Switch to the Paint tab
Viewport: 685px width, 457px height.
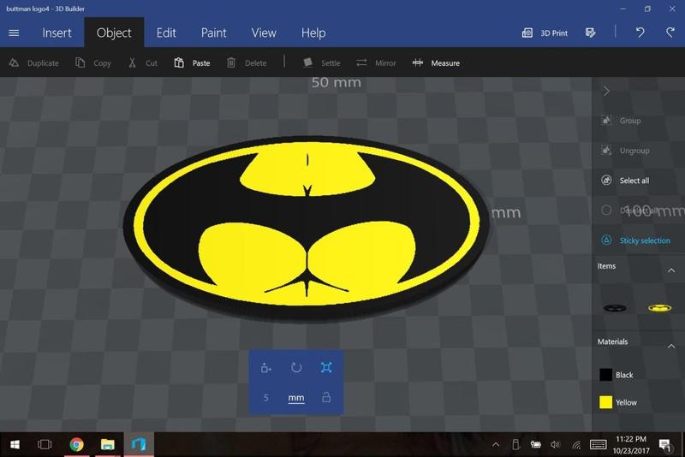click(213, 33)
